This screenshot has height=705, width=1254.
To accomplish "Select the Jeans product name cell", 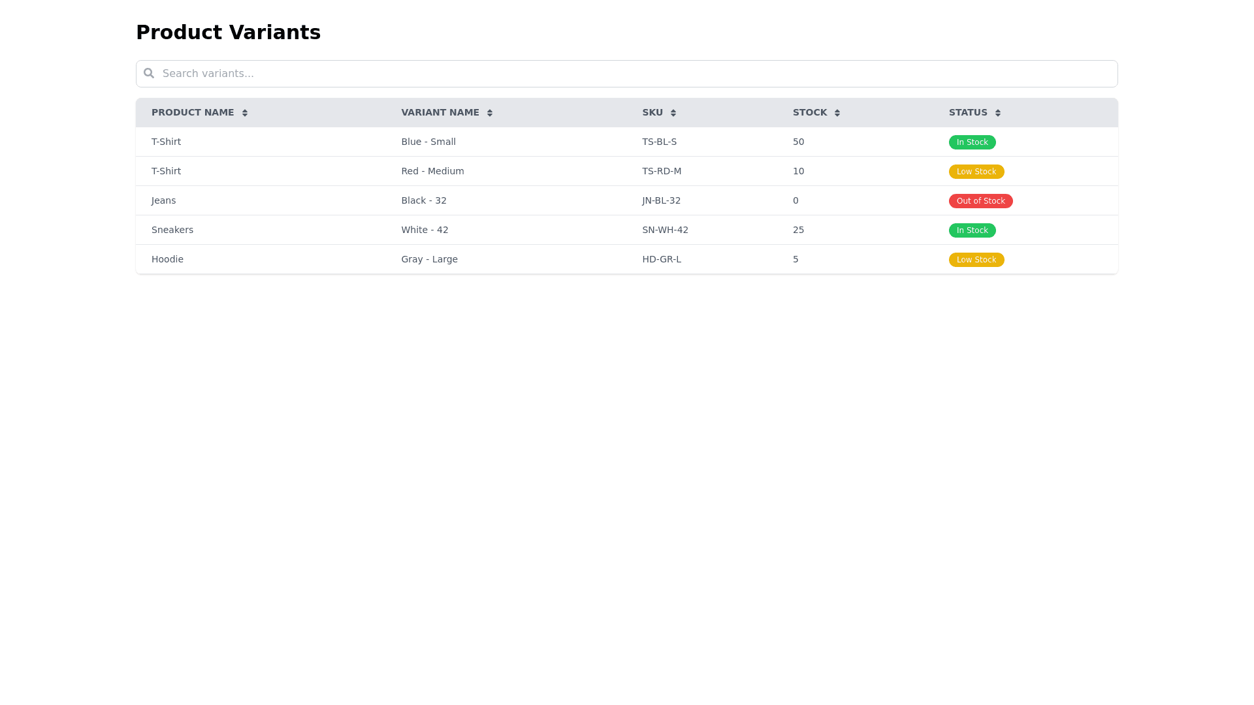I will coord(163,200).
